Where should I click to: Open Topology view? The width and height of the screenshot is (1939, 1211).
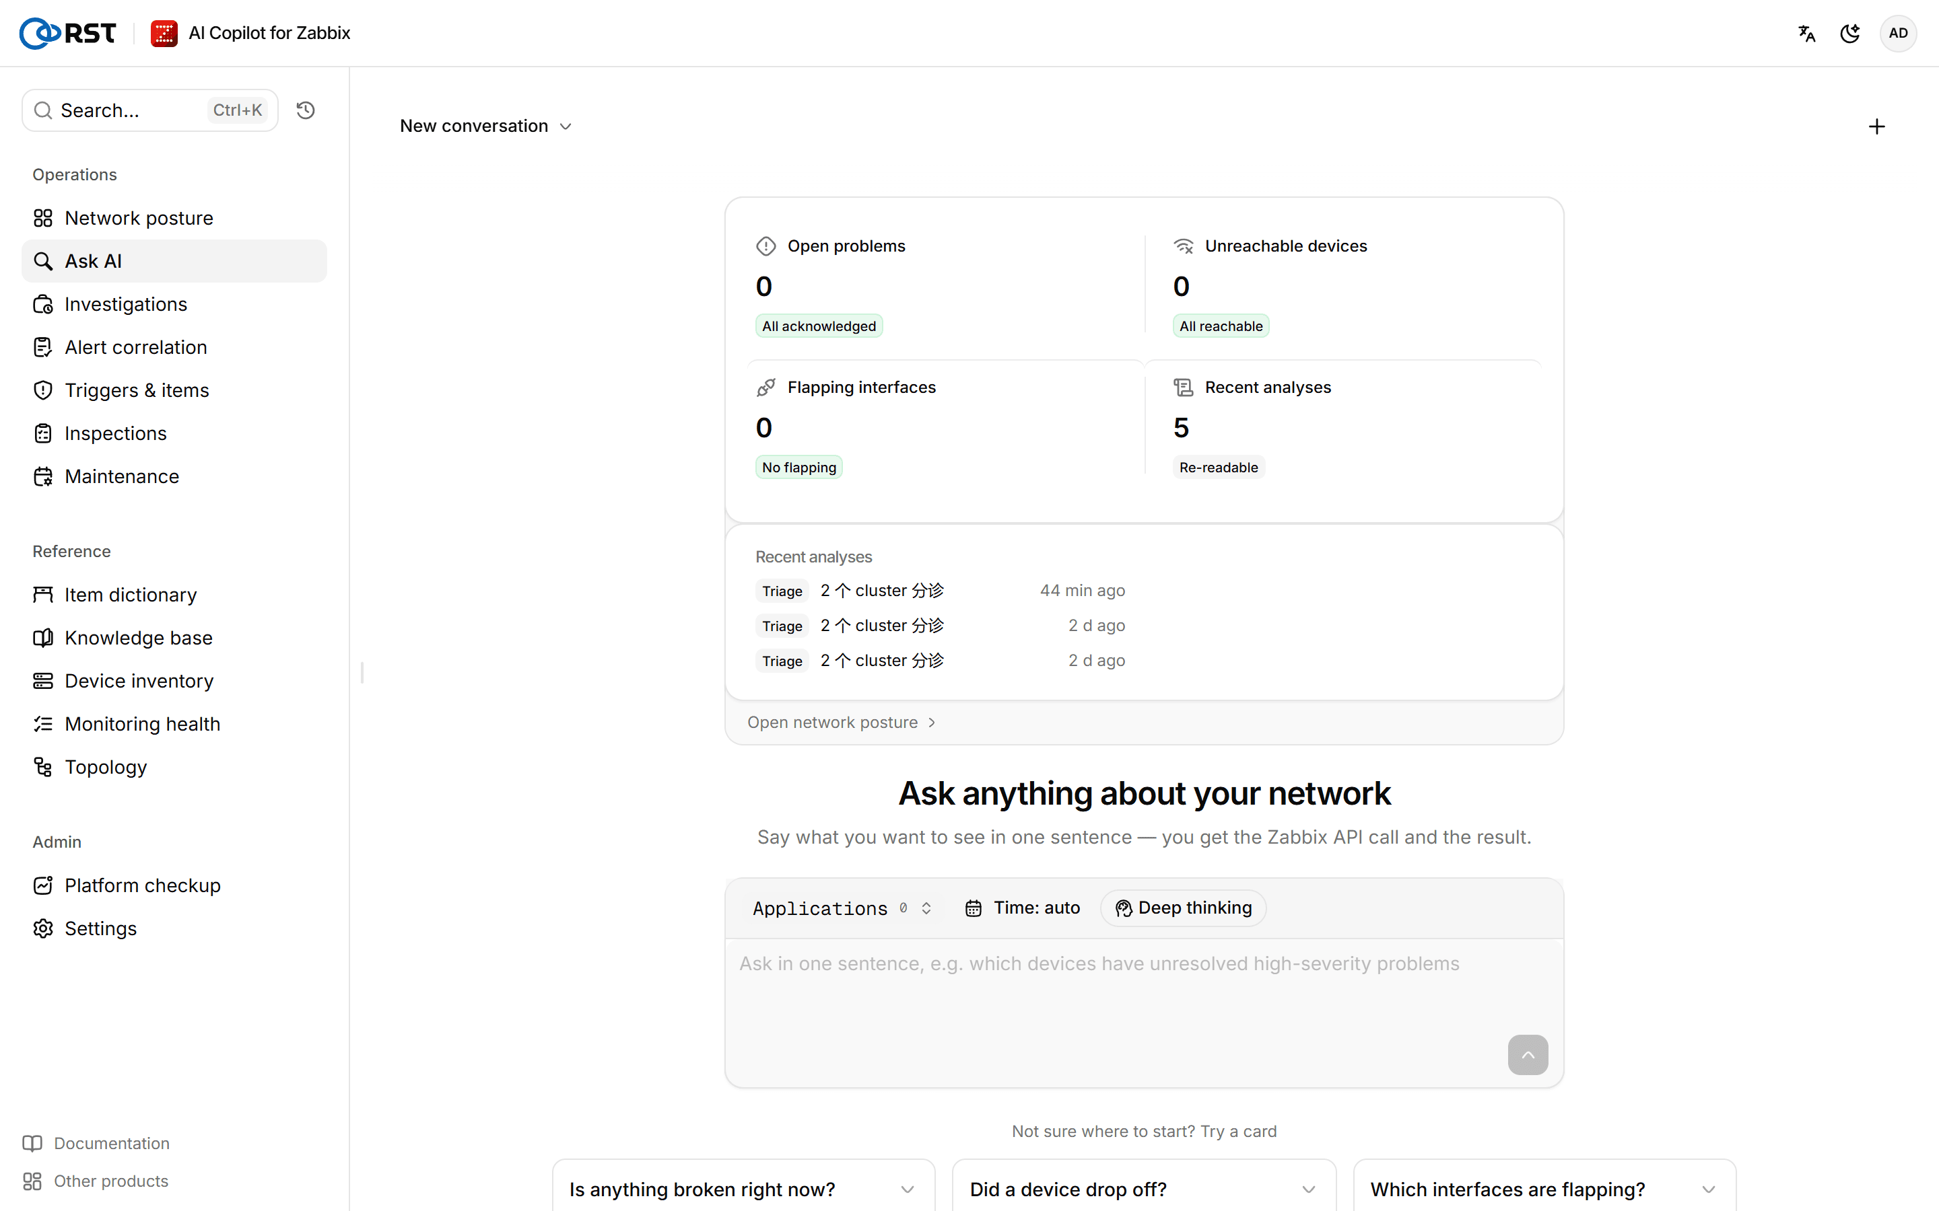(174, 767)
